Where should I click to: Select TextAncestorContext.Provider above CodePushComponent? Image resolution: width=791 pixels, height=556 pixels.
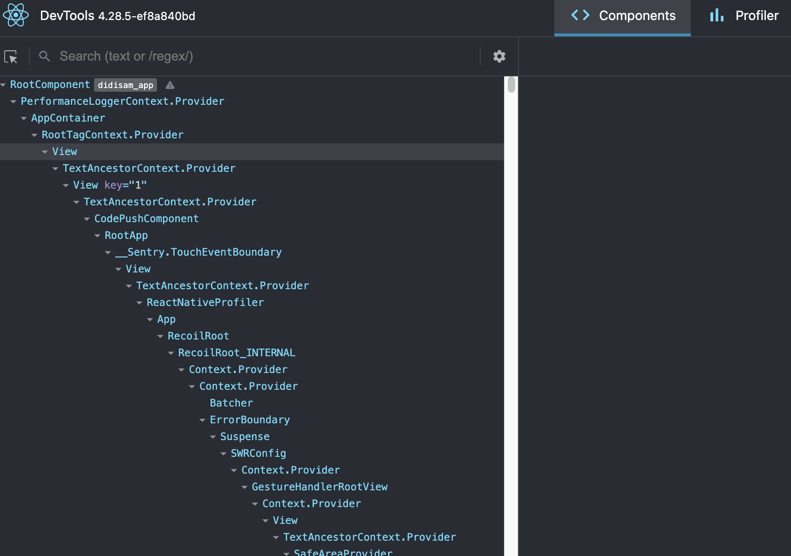pos(170,202)
